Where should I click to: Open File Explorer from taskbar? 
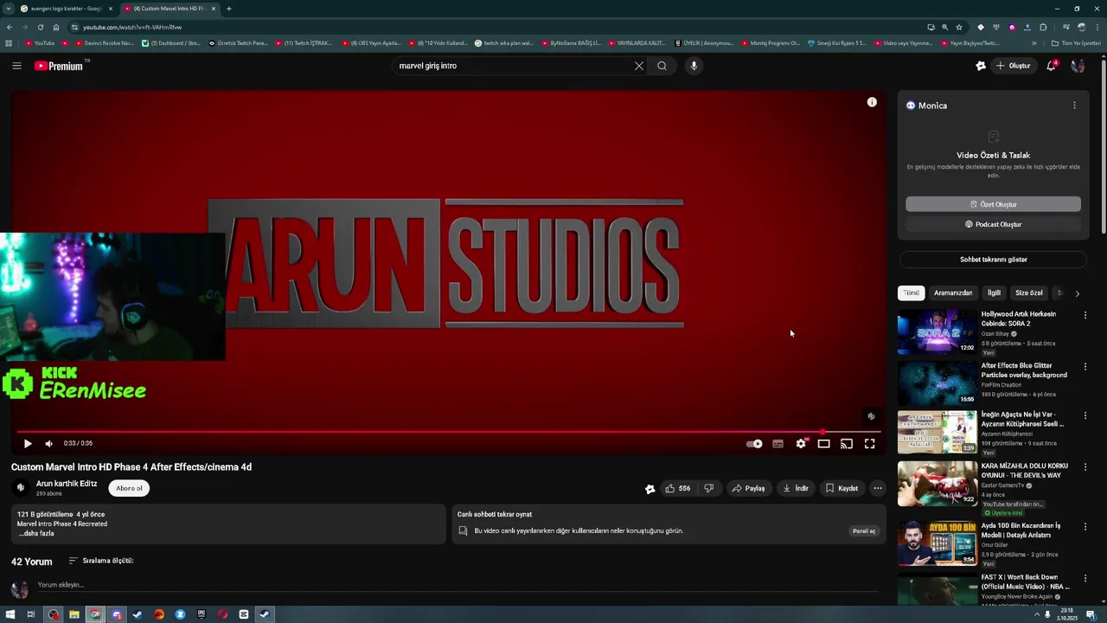tap(74, 614)
